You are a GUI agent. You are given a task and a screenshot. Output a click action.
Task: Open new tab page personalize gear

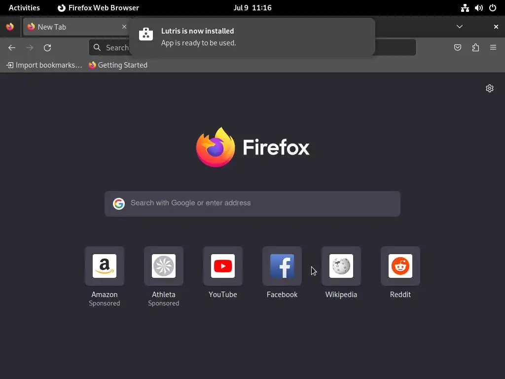tap(490, 88)
